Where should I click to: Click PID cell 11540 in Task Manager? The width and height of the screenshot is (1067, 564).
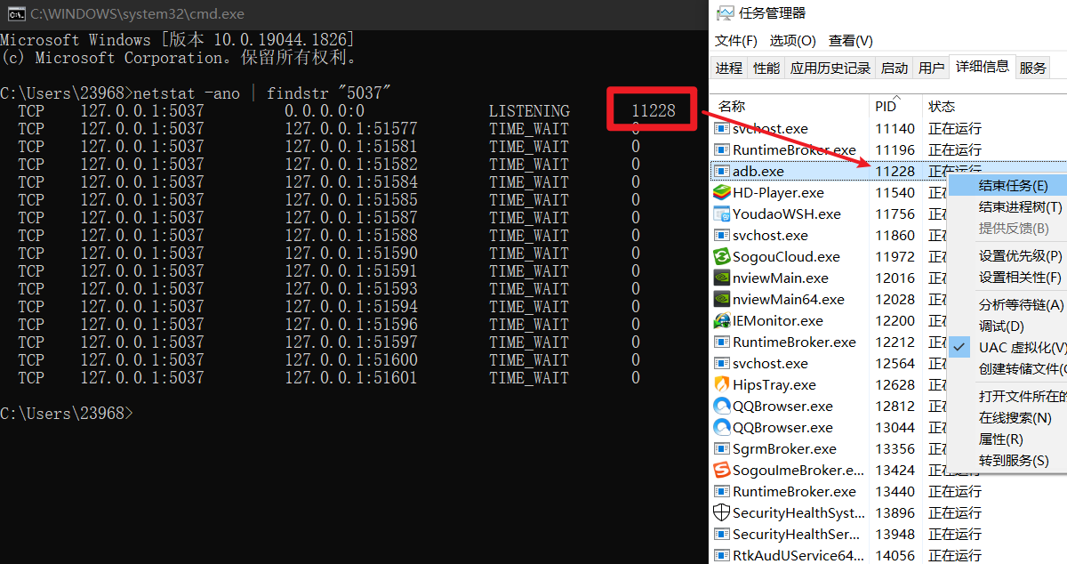click(x=895, y=192)
